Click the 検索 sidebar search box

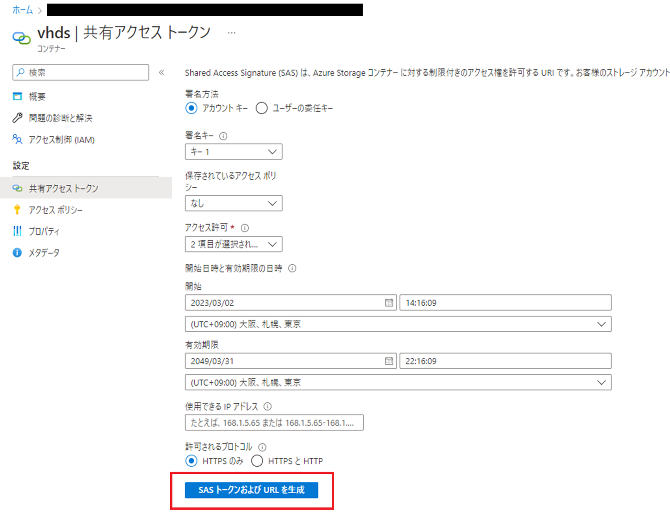click(x=81, y=72)
